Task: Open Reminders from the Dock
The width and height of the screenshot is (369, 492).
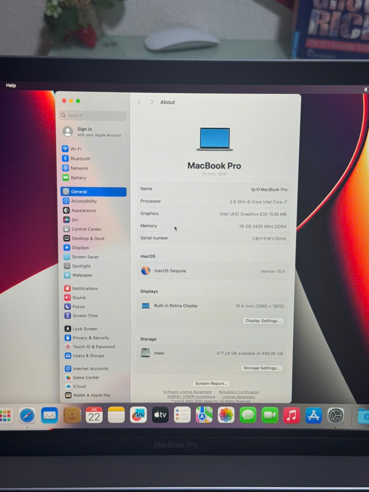Action: point(182,415)
